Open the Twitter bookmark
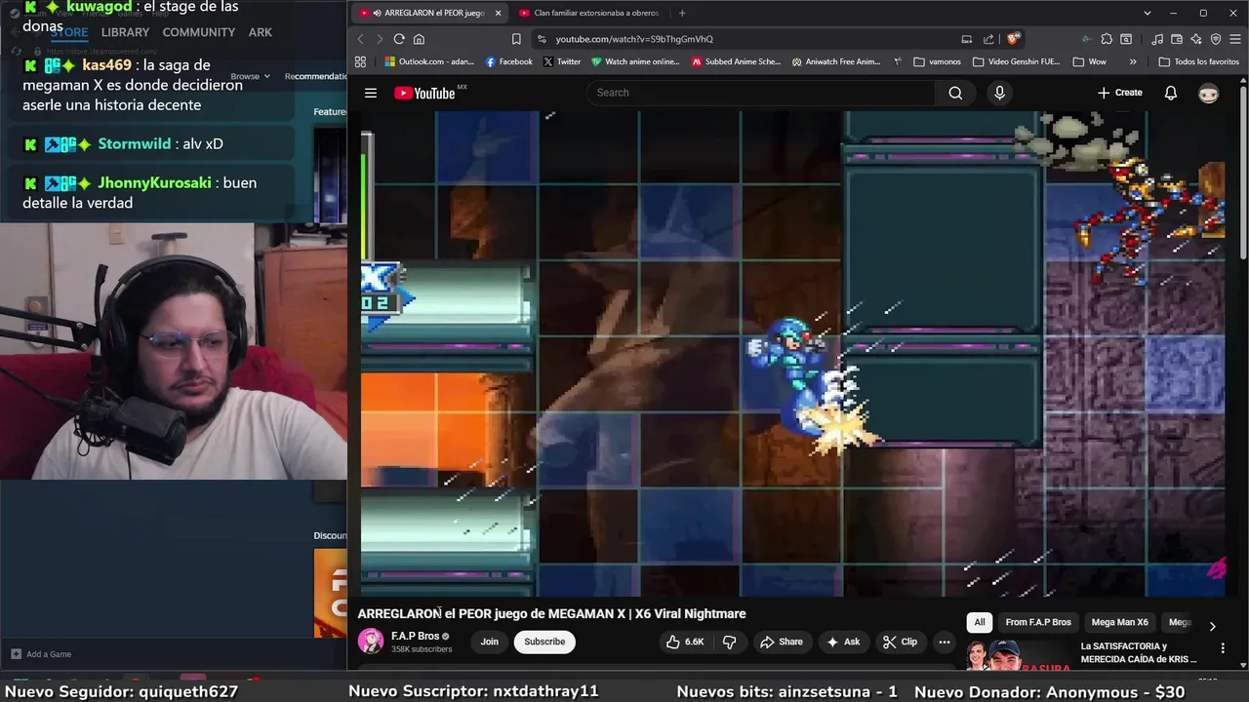The width and height of the screenshot is (1249, 702). [x=562, y=61]
